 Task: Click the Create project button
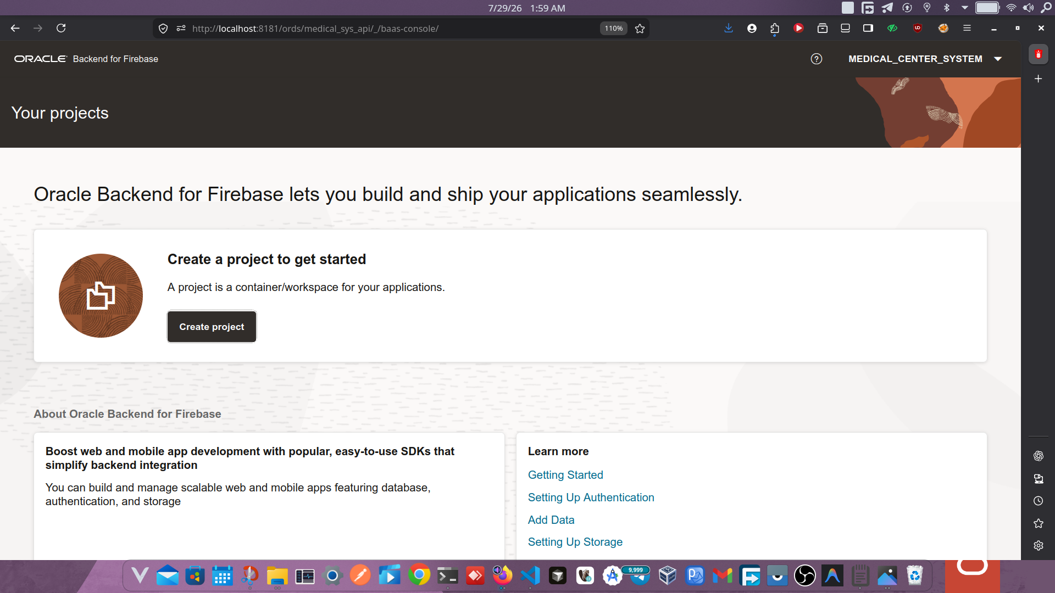pos(212,327)
